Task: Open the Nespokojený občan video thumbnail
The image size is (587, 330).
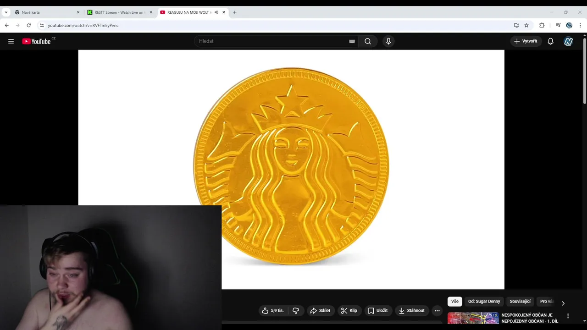Action: tap(473, 319)
